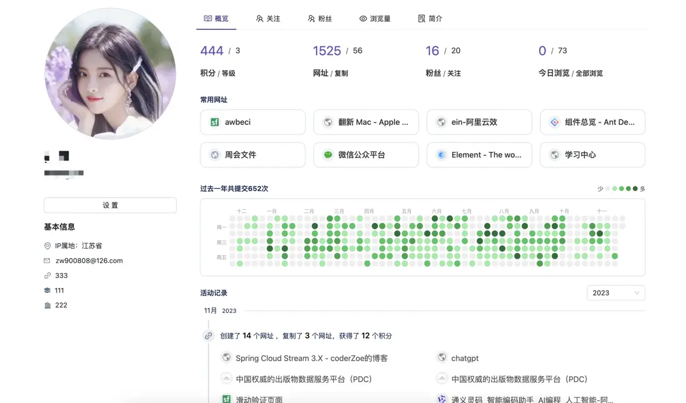Expand the 2023 year dropdown
The height and width of the screenshot is (403, 686).
click(x=615, y=293)
